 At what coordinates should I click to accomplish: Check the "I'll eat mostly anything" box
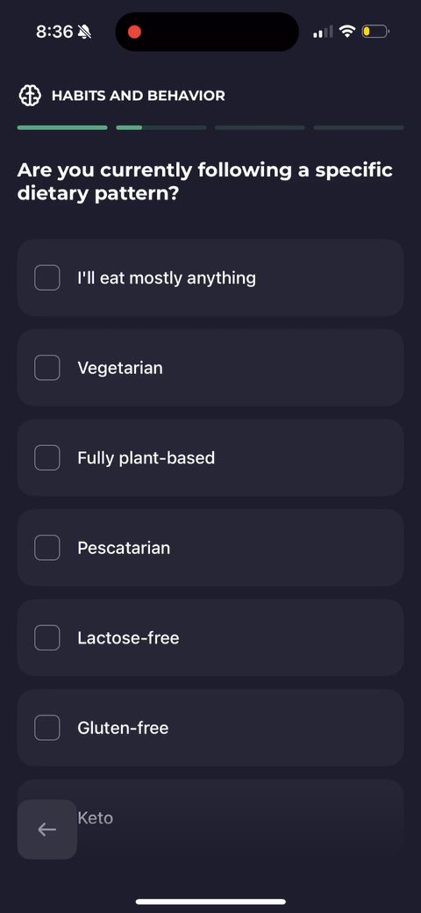(47, 277)
